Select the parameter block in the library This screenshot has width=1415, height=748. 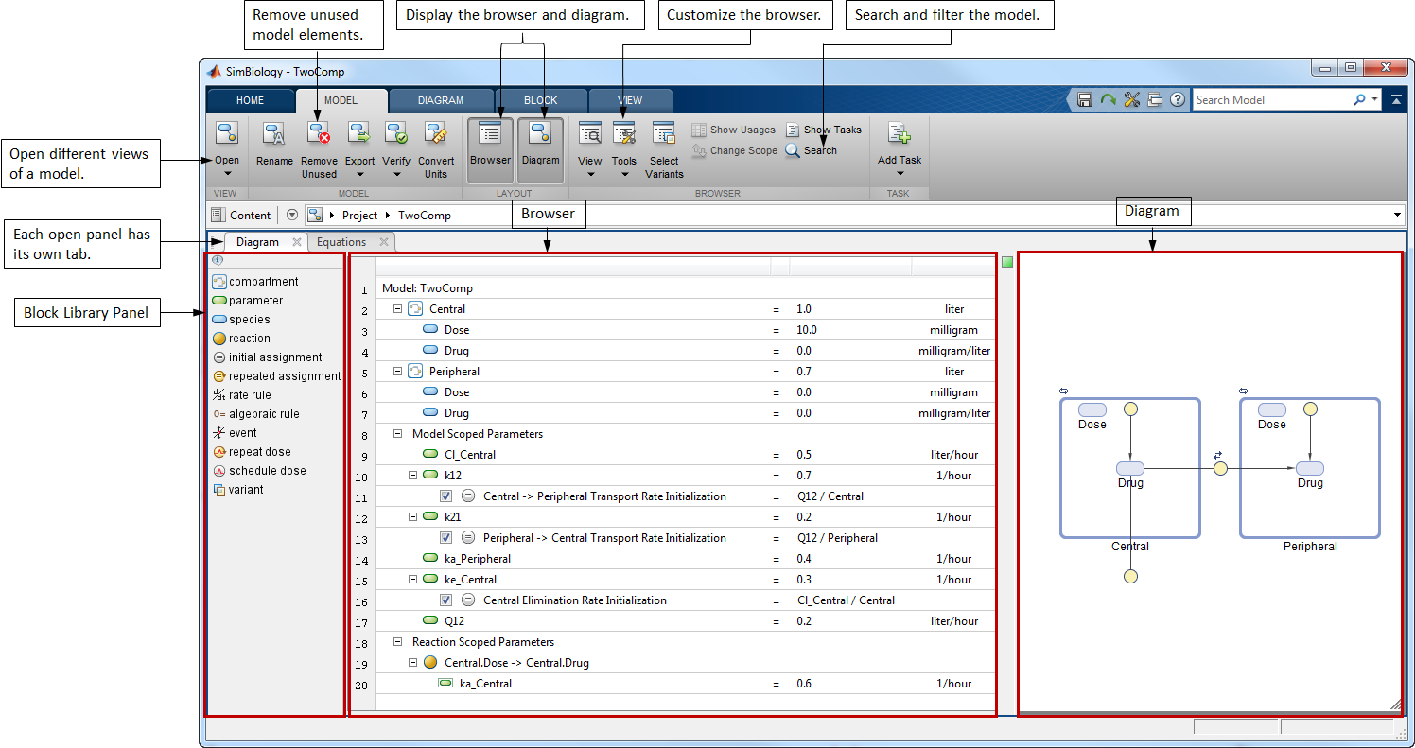pyautogui.click(x=248, y=301)
